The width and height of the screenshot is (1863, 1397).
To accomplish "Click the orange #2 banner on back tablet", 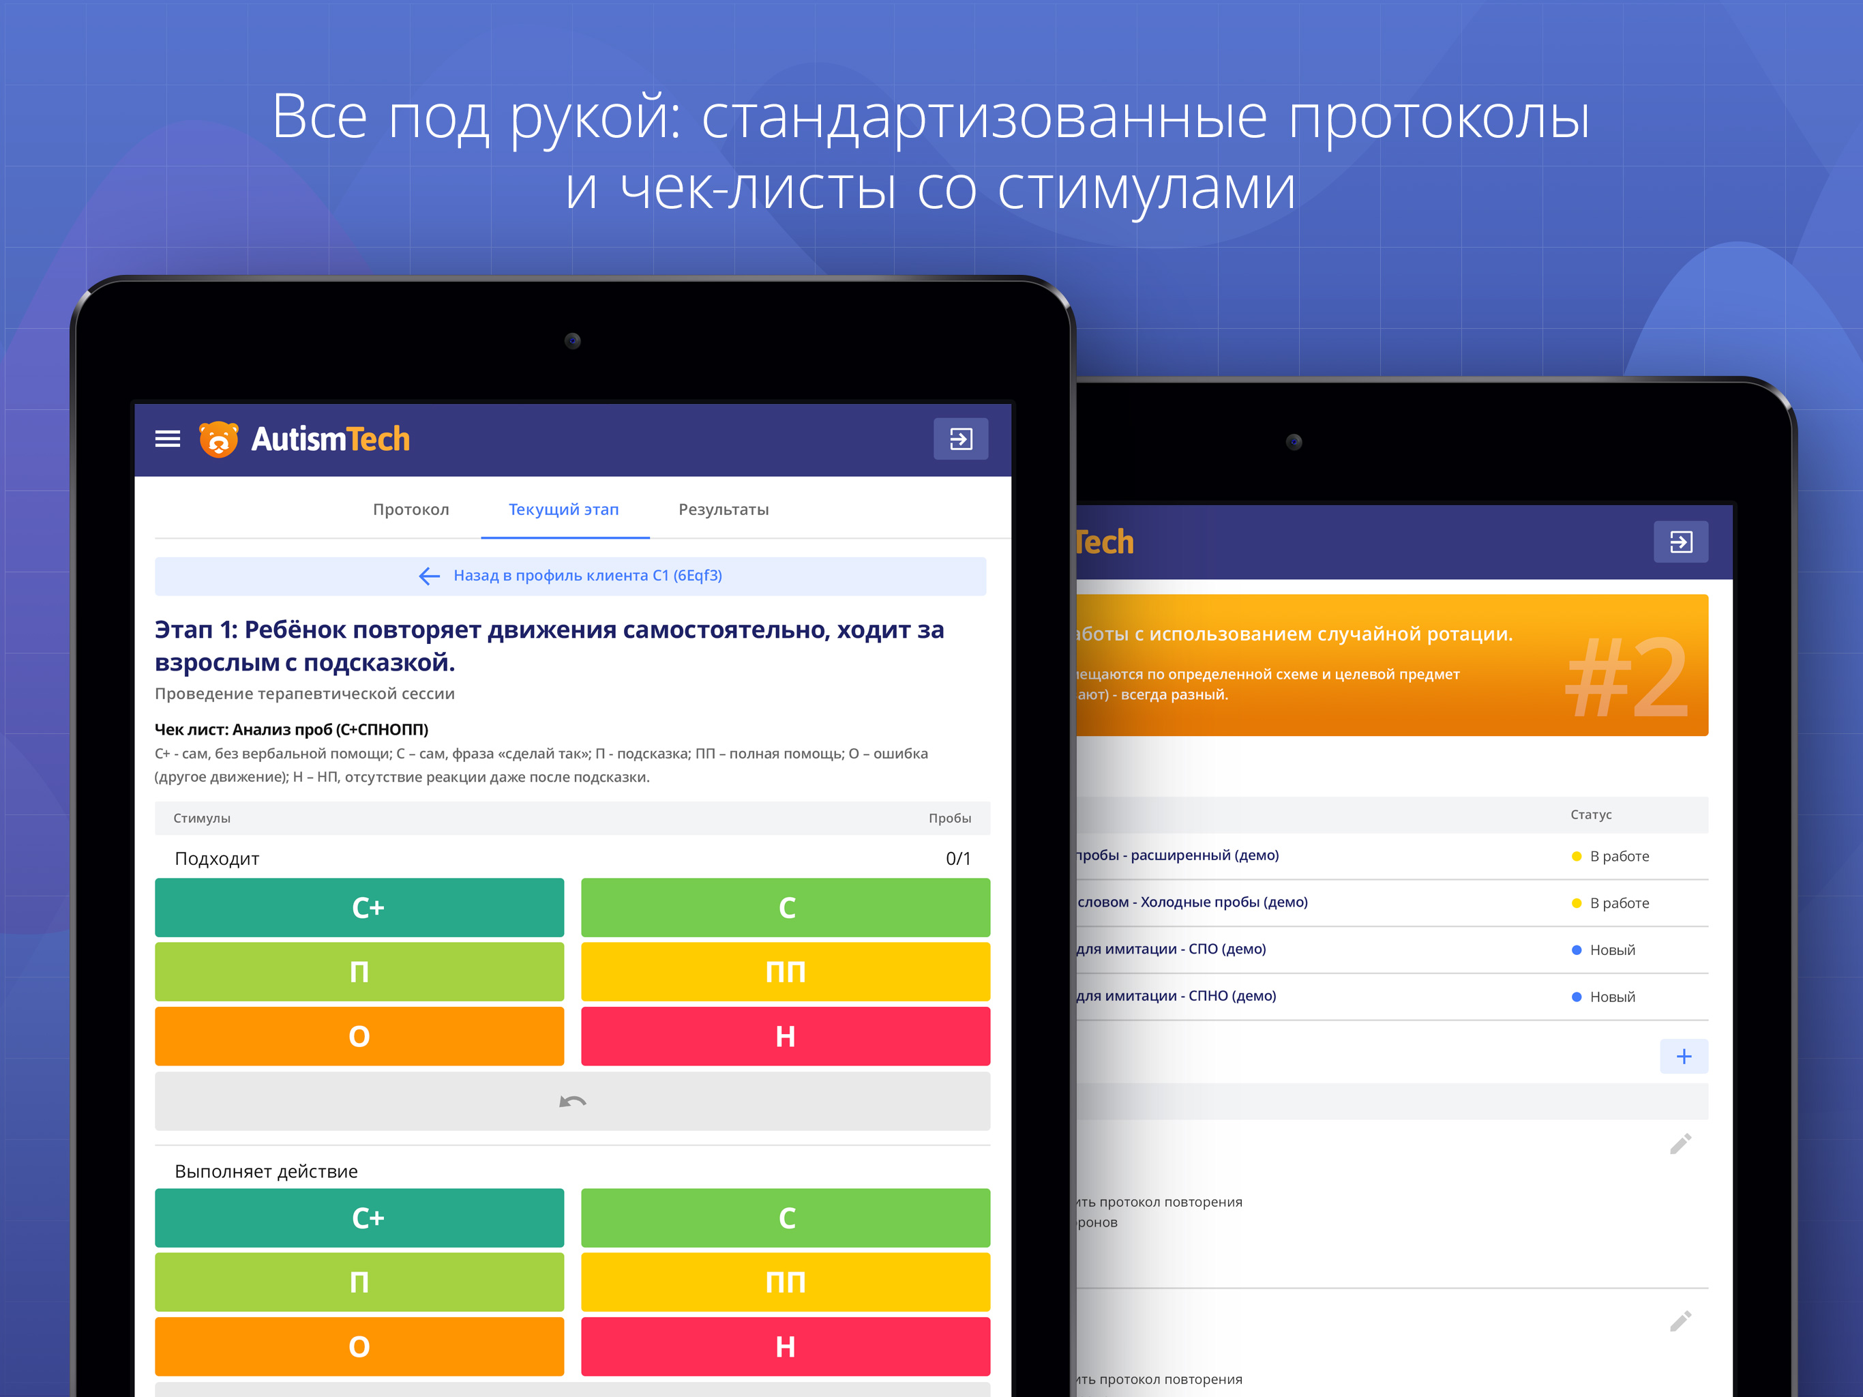I will [1392, 665].
